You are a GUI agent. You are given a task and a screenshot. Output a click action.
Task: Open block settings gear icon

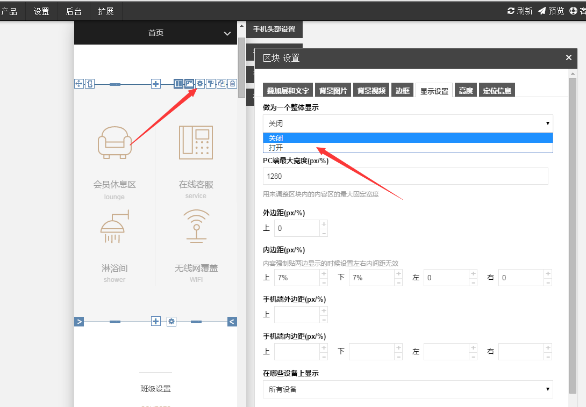pyautogui.click(x=201, y=84)
